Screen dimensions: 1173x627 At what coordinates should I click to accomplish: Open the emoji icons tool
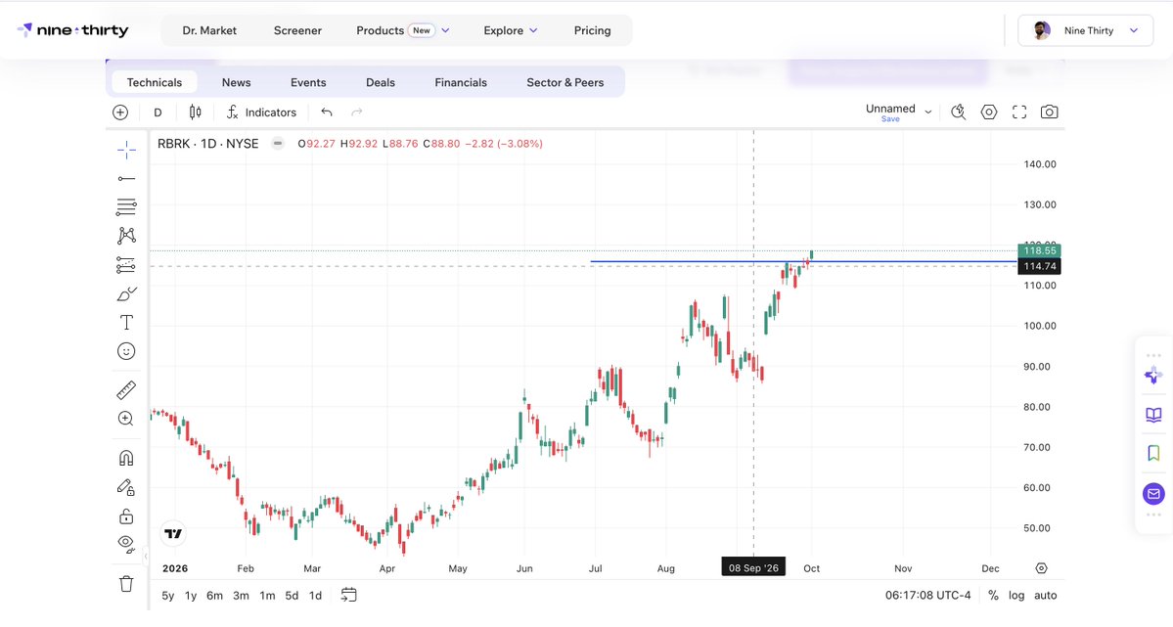pyautogui.click(x=126, y=351)
